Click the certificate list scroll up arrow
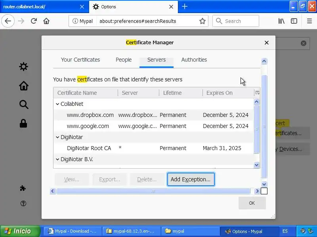 tap(256, 102)
